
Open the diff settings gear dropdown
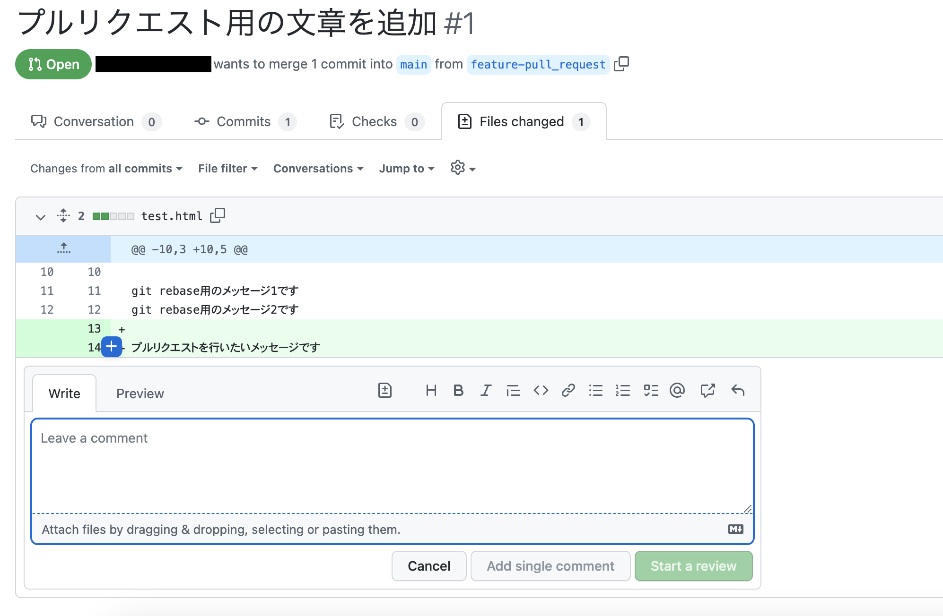[463, 168]
